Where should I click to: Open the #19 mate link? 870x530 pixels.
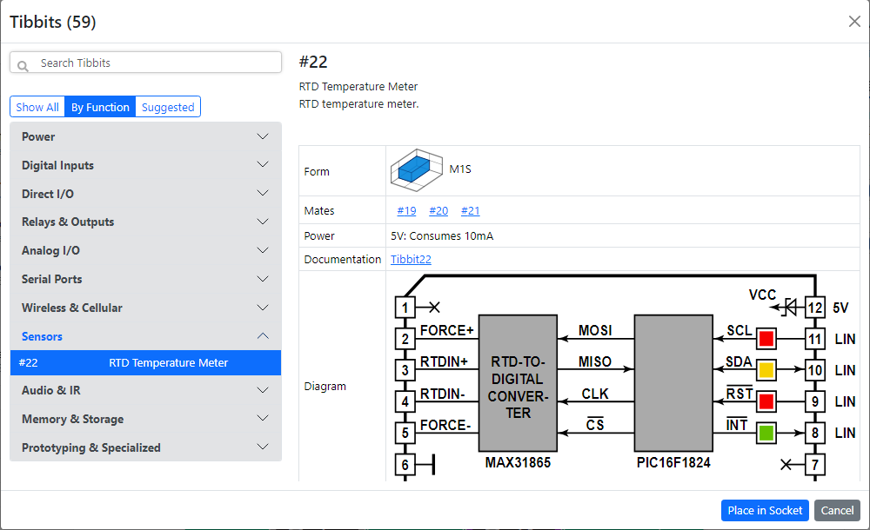pos(406,210)
